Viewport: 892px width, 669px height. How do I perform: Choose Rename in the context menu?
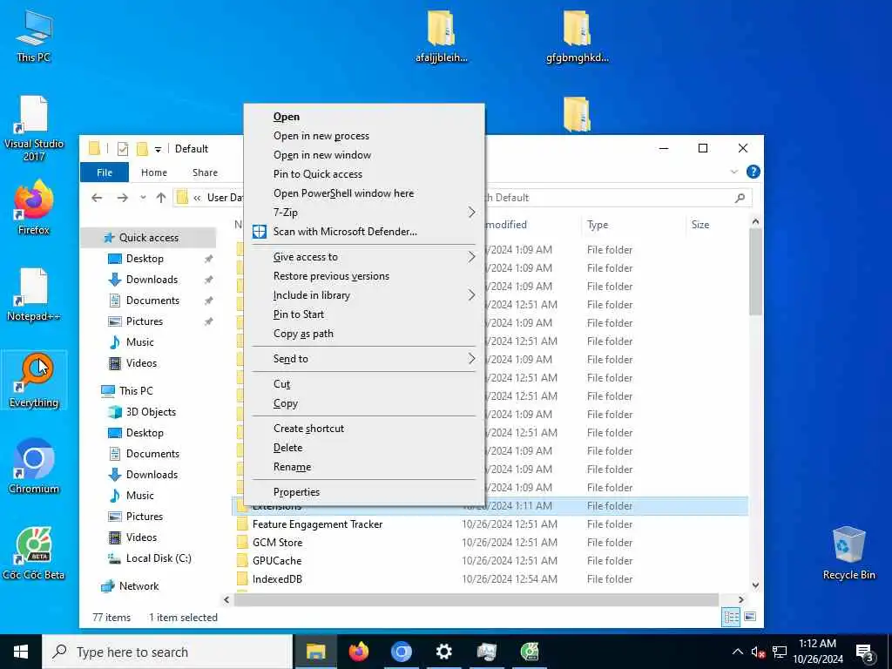point(364,467)
